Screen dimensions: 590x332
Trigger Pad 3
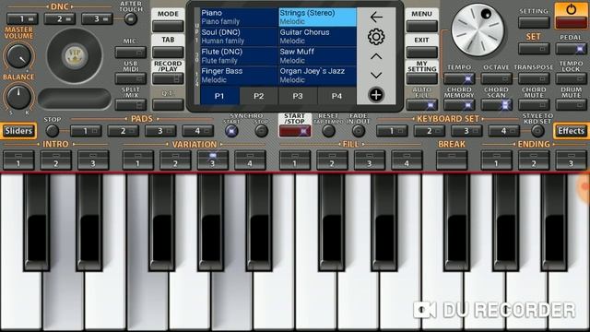(160, 131)
